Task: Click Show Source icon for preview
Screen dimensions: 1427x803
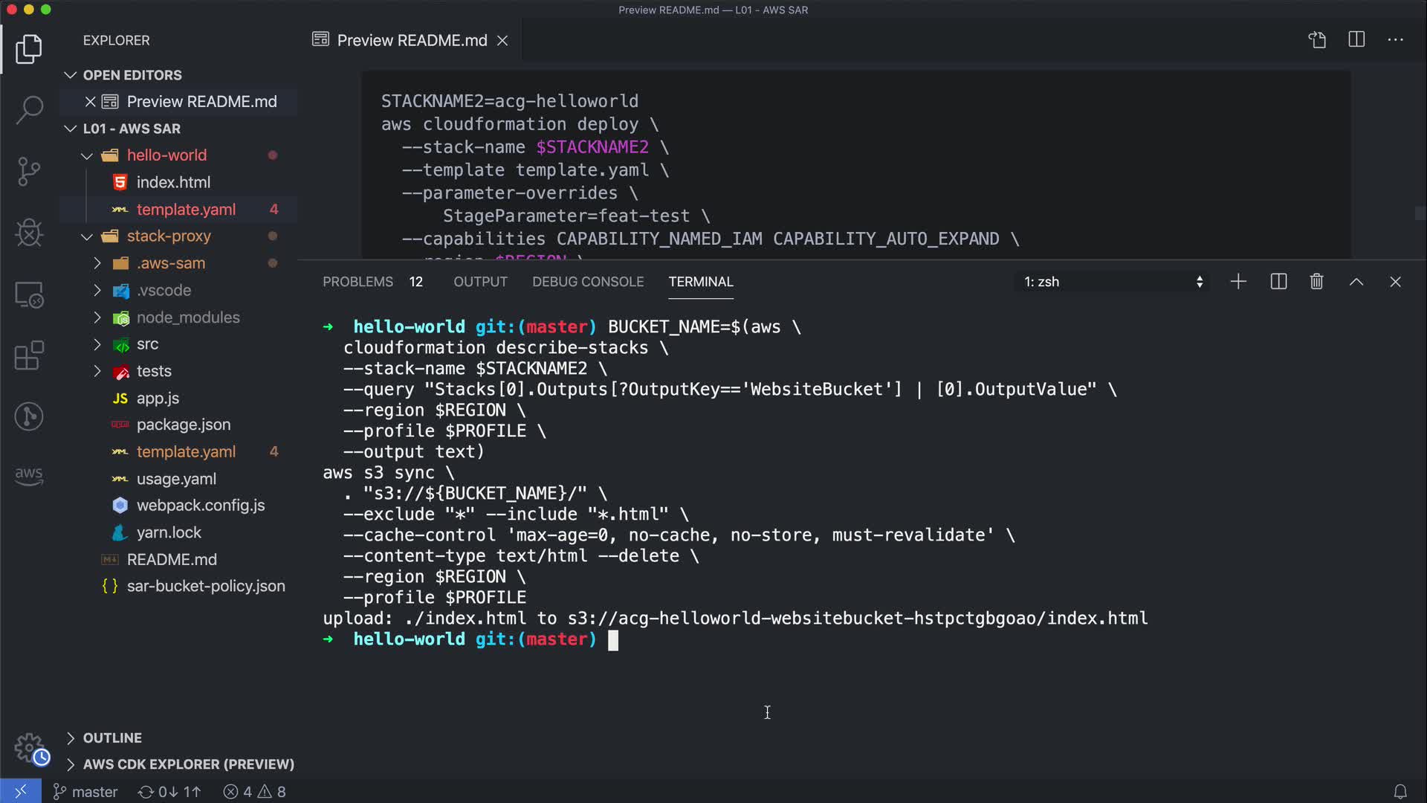Action: coord(1317,40)
